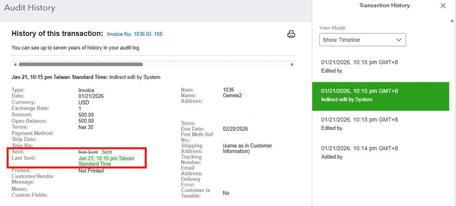Click the Transaction History panel heading
Viewport: 456px width, 206px height.
[384, 5]
